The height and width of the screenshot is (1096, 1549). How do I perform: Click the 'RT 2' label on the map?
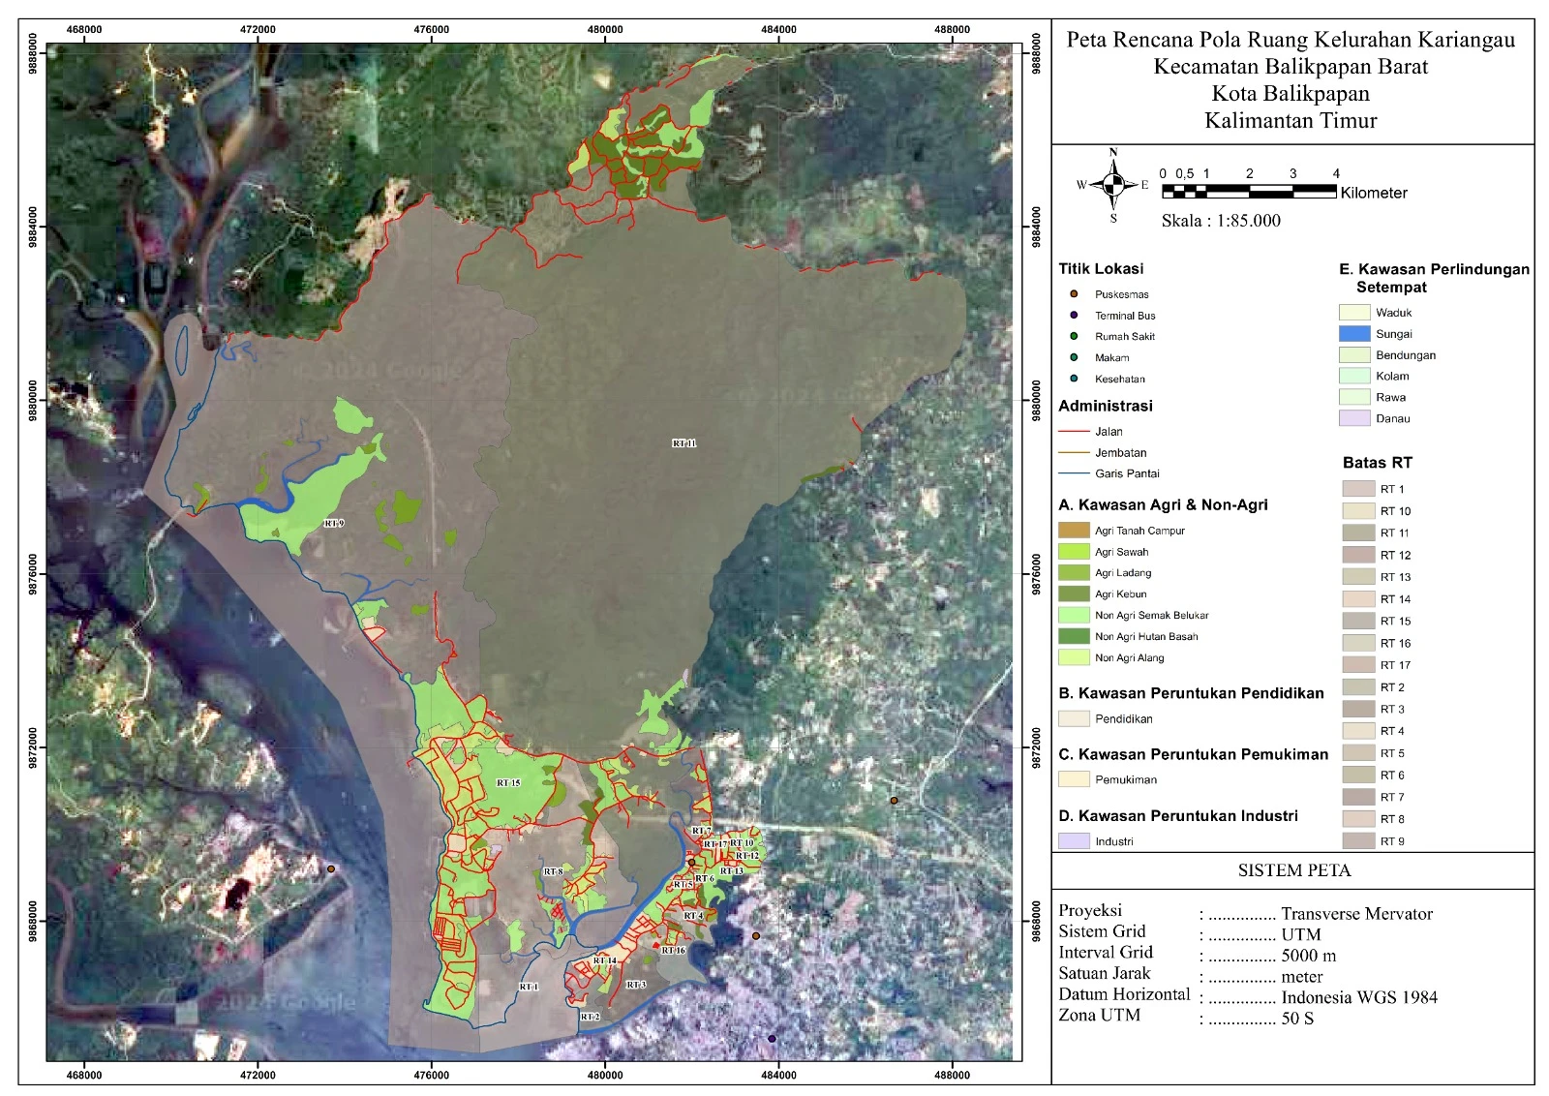590,1018
